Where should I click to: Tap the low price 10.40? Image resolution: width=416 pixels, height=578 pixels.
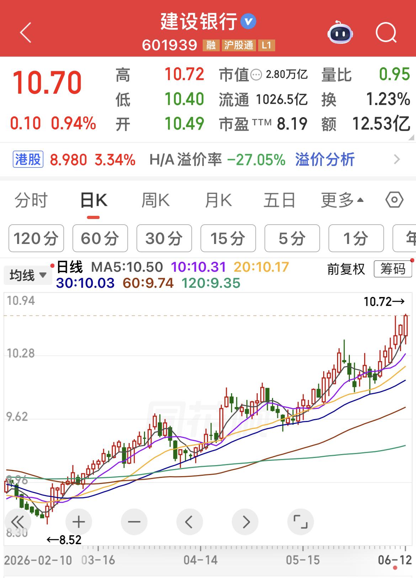[x=184, y=99]
